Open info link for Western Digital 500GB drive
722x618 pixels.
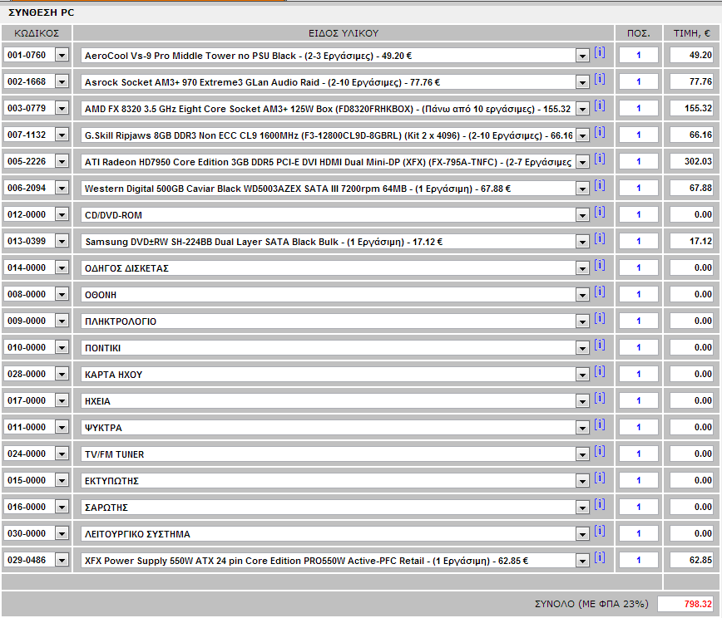(600, 186)
